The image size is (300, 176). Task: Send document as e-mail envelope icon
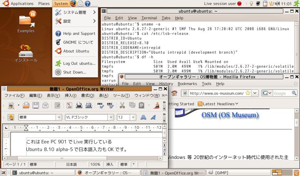[45, 105]
